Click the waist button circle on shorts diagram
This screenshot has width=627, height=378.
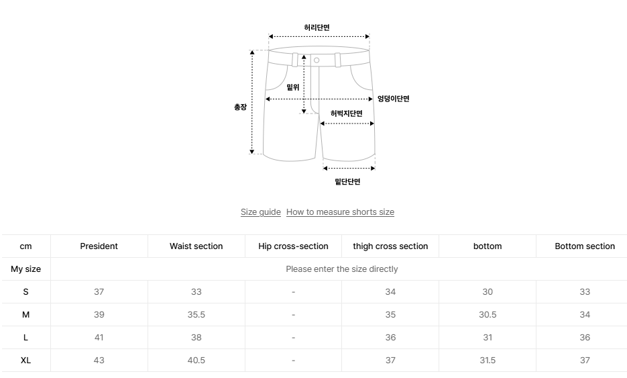[x=317, y=60]
